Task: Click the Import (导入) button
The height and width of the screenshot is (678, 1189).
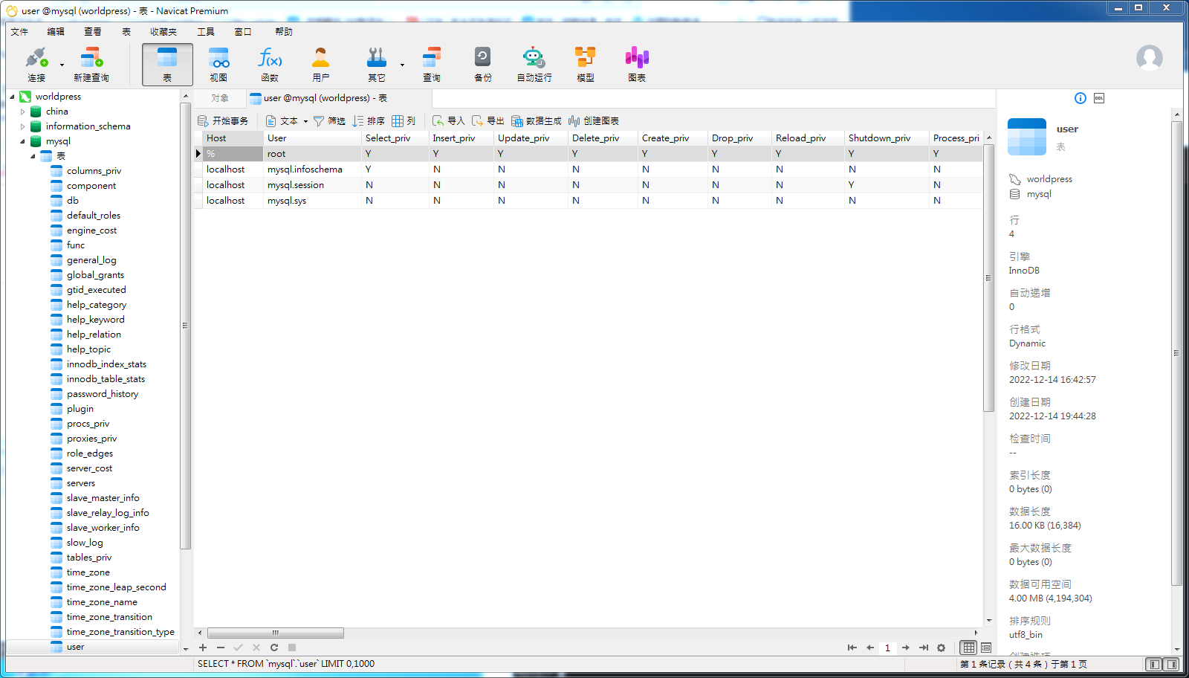Action: 449,121
